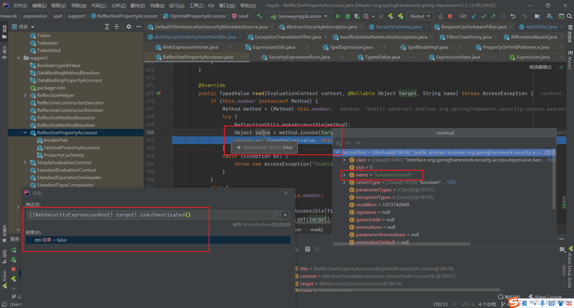Collapse the ReflectivePropertyAccessor tree node
574x308 pixels.
coord(25,132)
